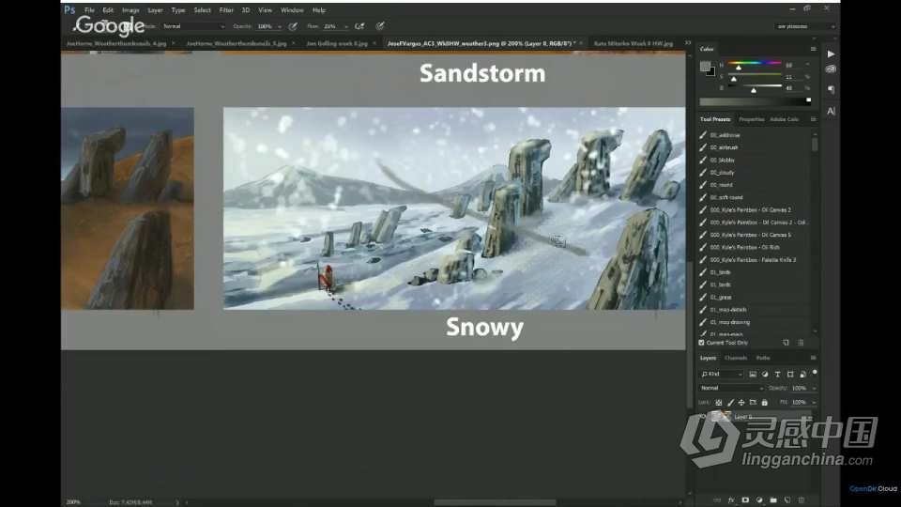This screenshot has width=901, height=507.
Task: Open the layer Opacity dropdown arrow
Action: coord(815,389)
